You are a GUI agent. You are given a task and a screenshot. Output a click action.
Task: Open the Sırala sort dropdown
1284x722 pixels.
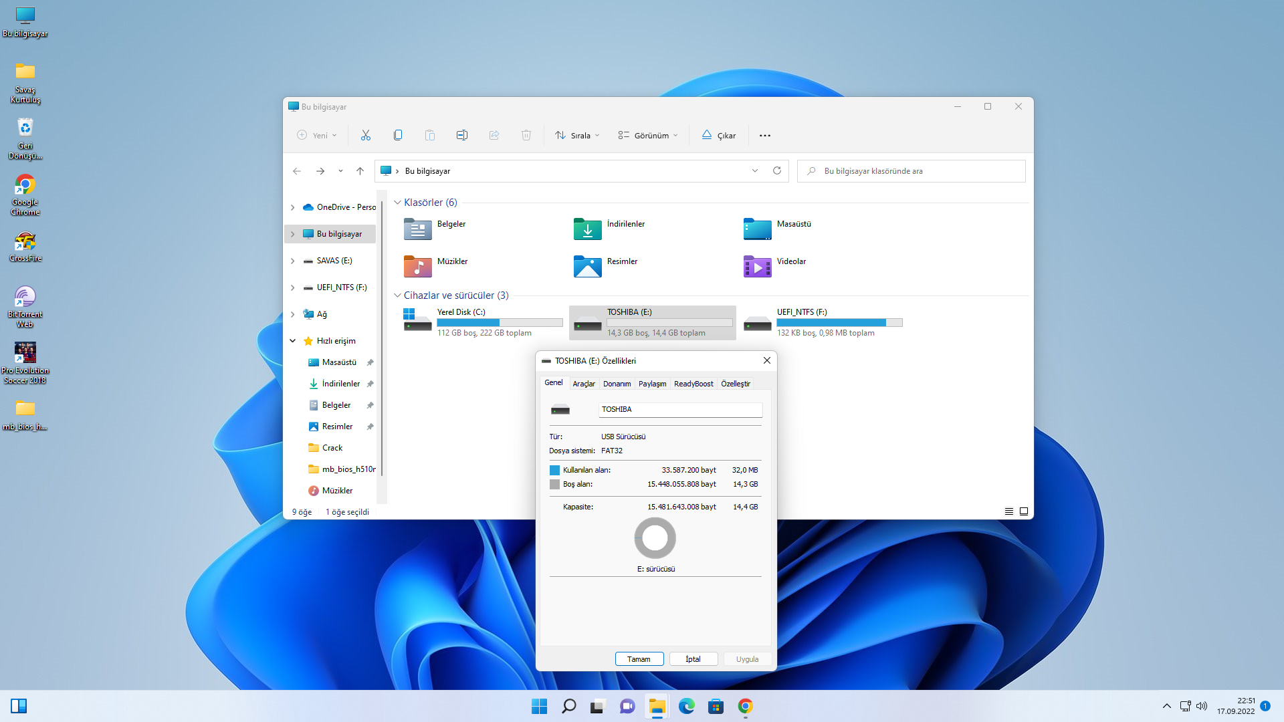[578, 135]
